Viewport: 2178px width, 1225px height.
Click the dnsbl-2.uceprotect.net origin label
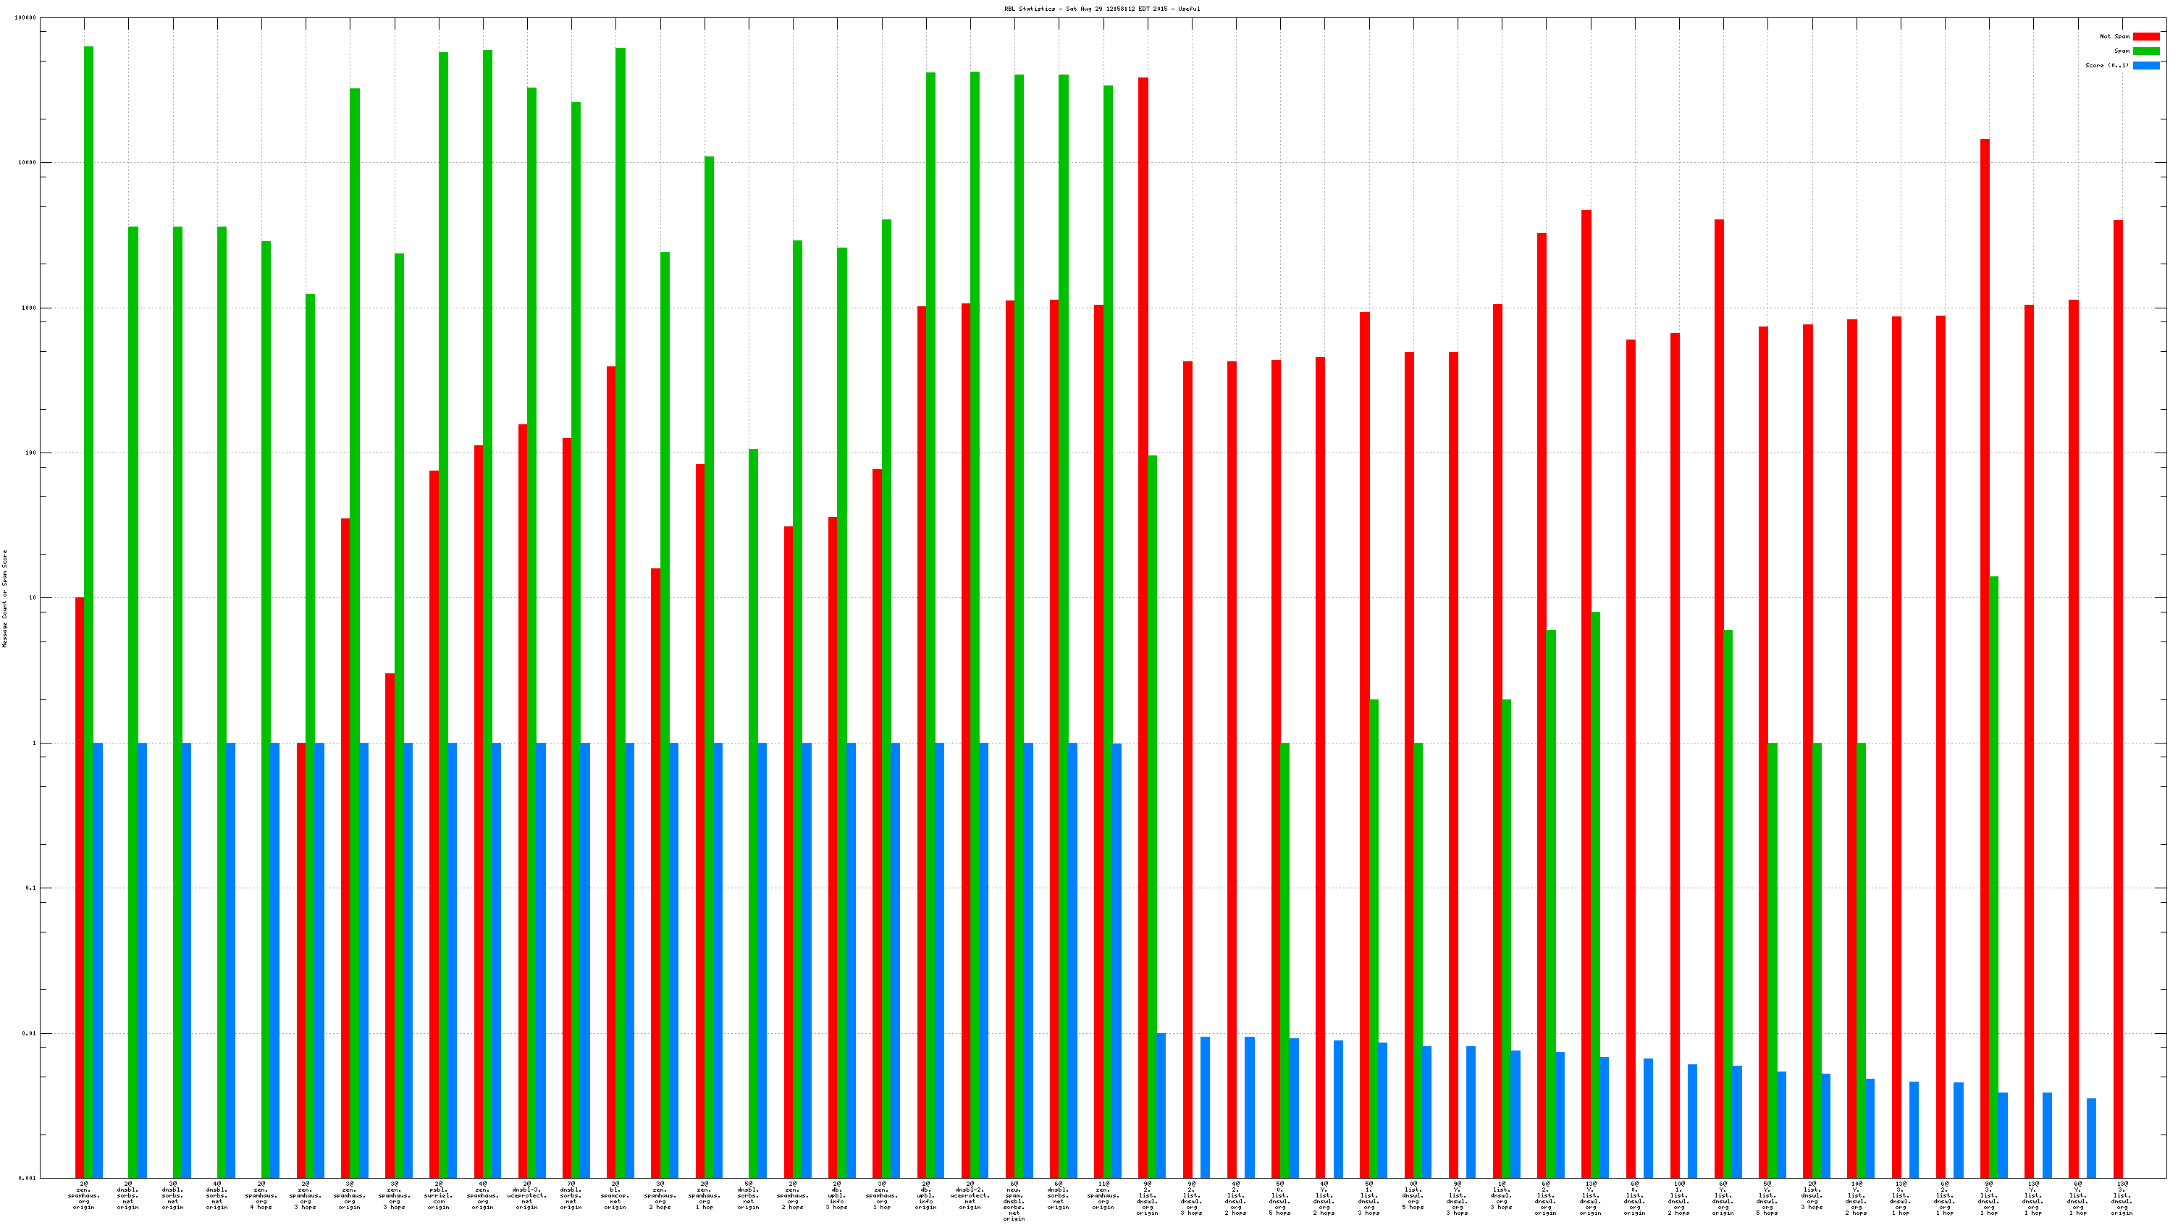[x=970, y=1195]
